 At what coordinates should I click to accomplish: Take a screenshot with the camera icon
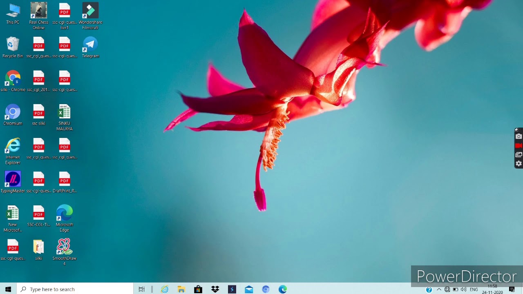tap(519, 136)
